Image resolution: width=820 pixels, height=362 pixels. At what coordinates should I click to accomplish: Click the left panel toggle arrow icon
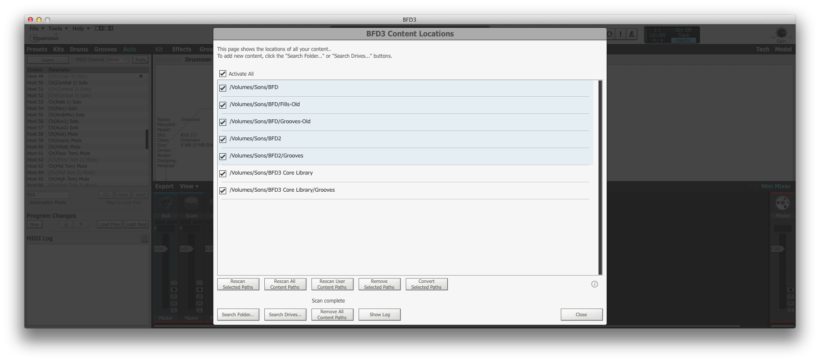tap(99, 28)
